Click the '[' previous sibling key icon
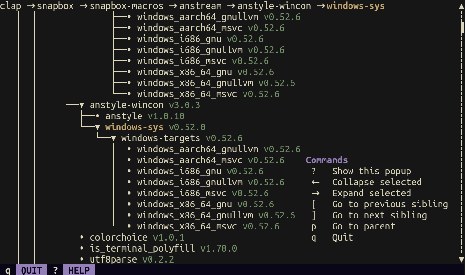 (x=314, y=204)
